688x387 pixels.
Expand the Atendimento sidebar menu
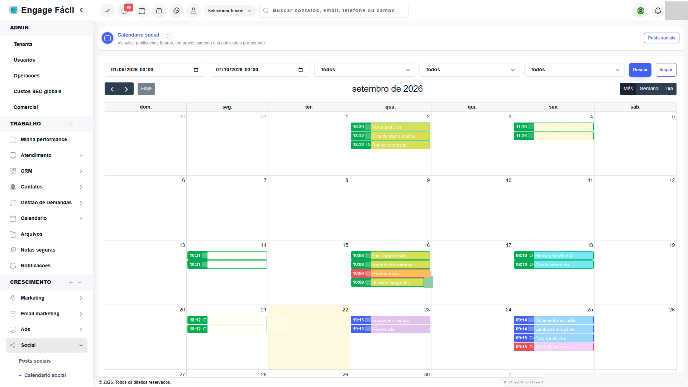47,156
